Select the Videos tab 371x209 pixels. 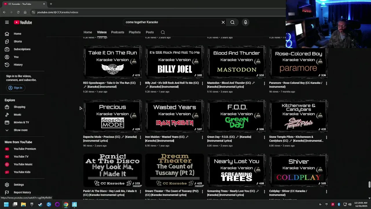tap(102, 32)
